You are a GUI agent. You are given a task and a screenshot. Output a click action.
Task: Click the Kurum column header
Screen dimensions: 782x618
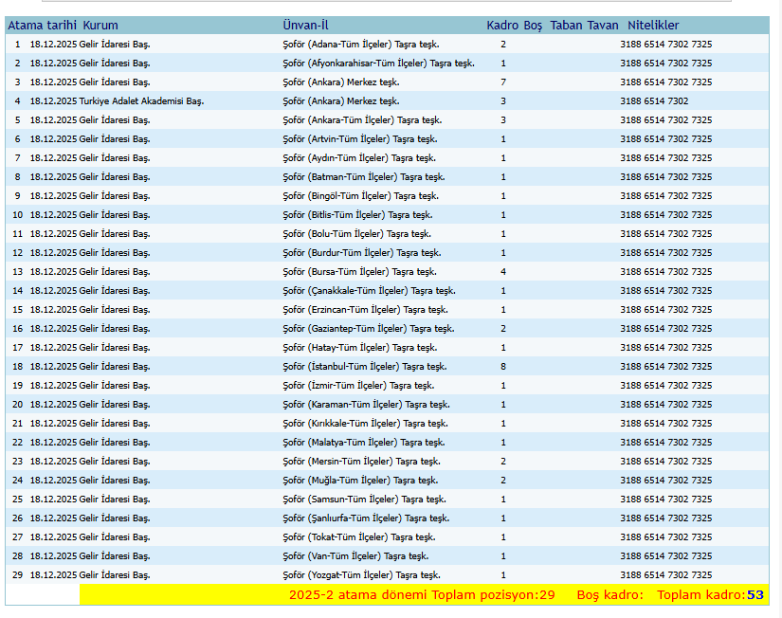click(x=100, y=25)
